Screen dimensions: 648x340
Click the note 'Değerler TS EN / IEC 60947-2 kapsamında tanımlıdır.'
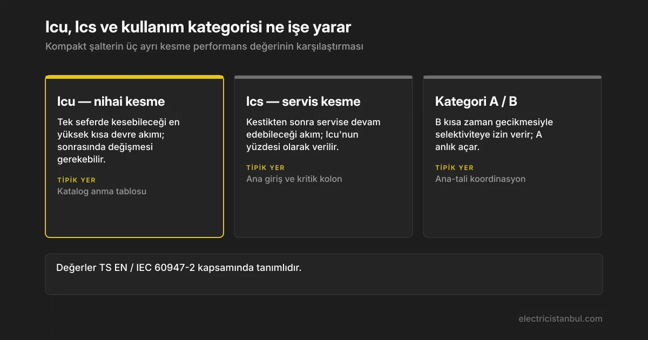[x=179, y=268]
